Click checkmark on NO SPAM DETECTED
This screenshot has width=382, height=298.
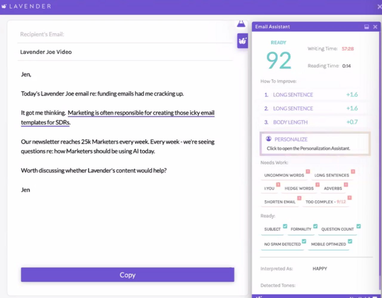point(304,241)
